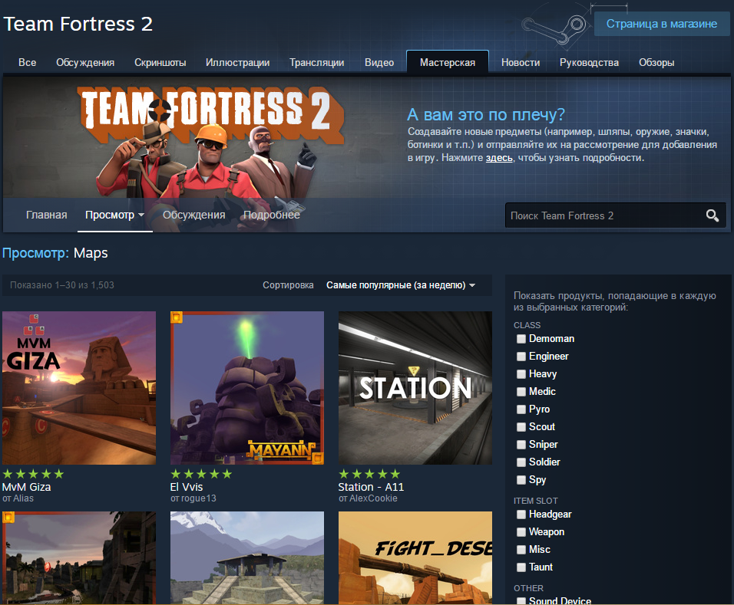The image size is (734, 605).
Task: Open author Alias profile link
Action: [23, 498]
